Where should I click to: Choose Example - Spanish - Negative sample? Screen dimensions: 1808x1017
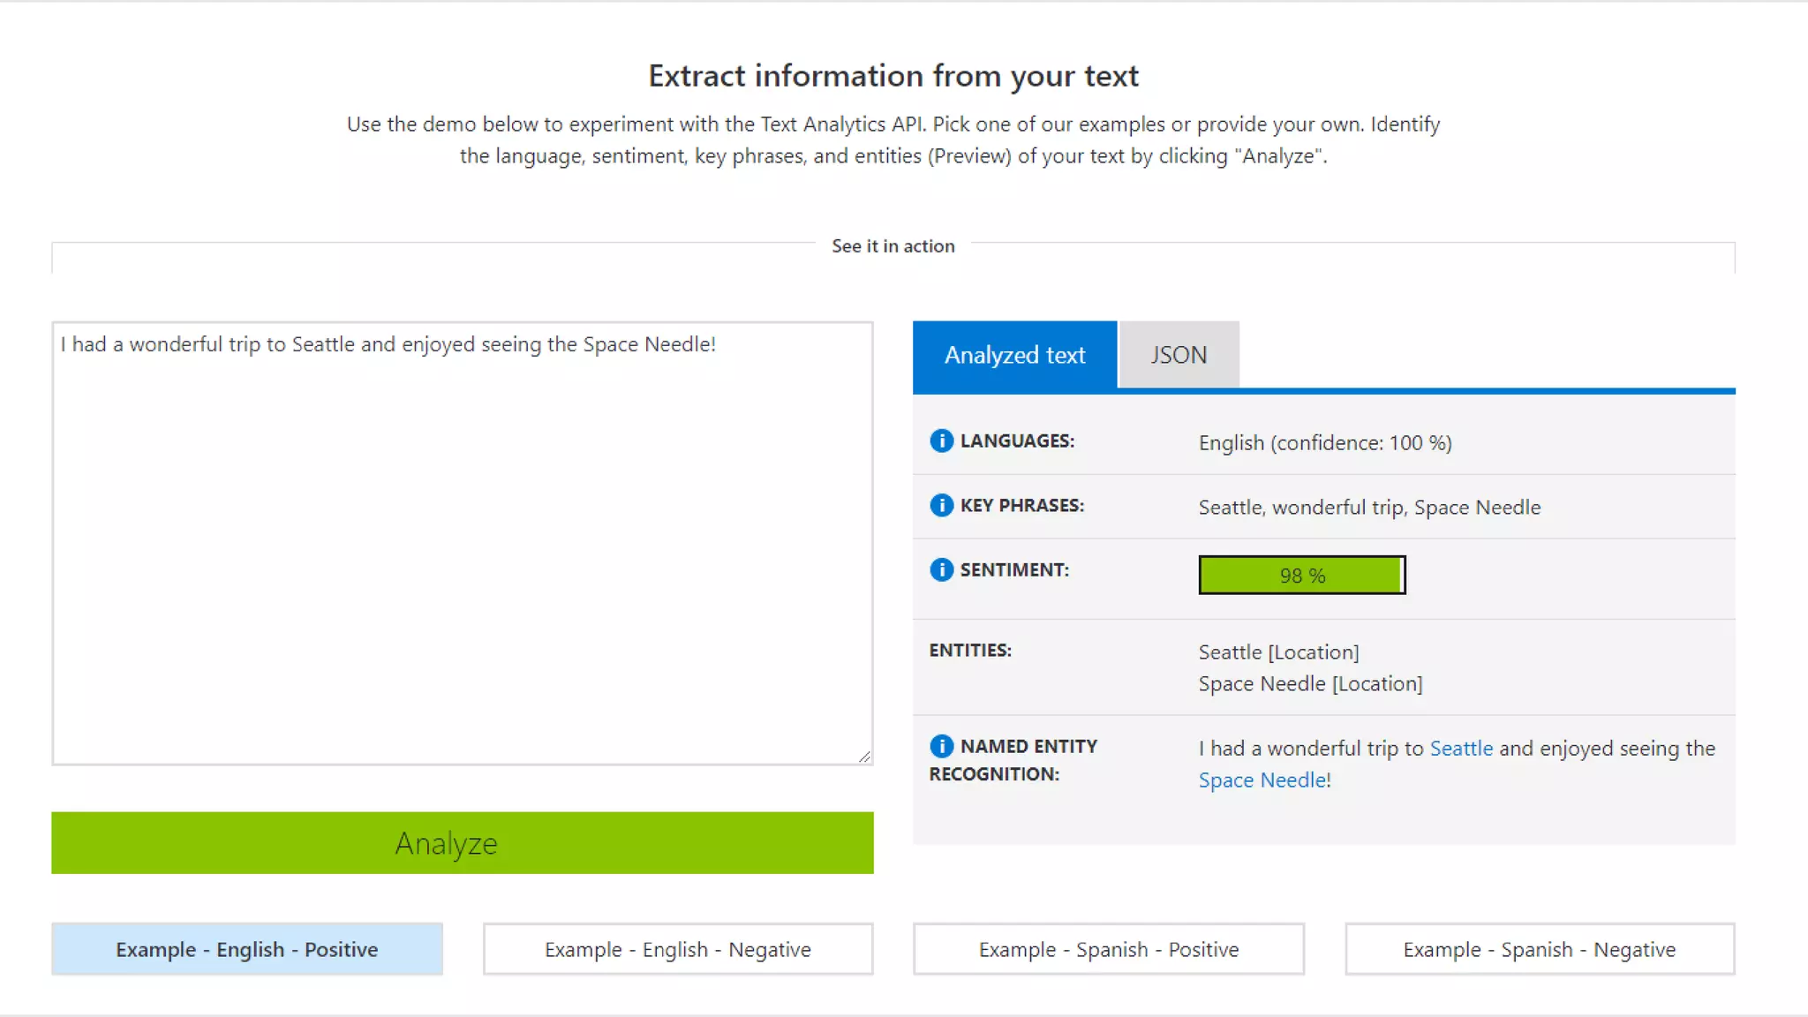tap(1539, 949)
